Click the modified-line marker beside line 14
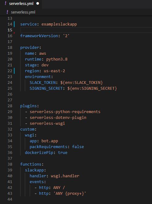This screenshot has height=204, width=152. (x=14, y=24)
